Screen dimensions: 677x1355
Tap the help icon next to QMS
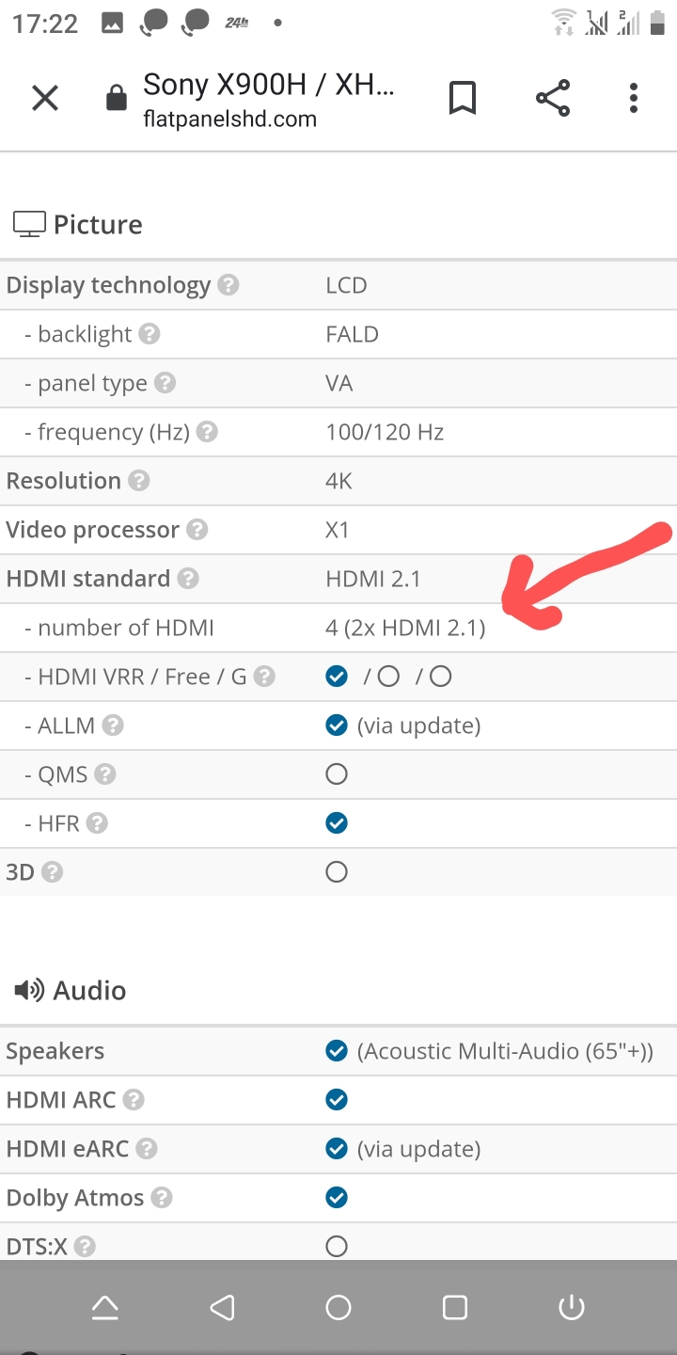point(105,774)
